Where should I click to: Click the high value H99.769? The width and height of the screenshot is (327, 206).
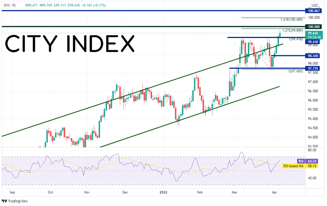click(46, 5)
